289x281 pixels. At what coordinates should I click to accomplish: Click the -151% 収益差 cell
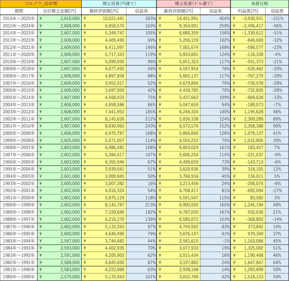coord(277,18)
